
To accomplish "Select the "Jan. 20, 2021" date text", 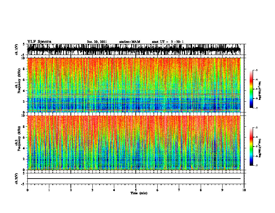I will pyautogui.click(x=97, y=42).
